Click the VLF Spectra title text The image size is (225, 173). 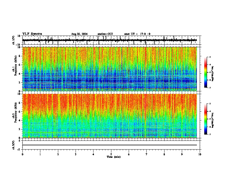pyautogui.click(x=32, y=34)
